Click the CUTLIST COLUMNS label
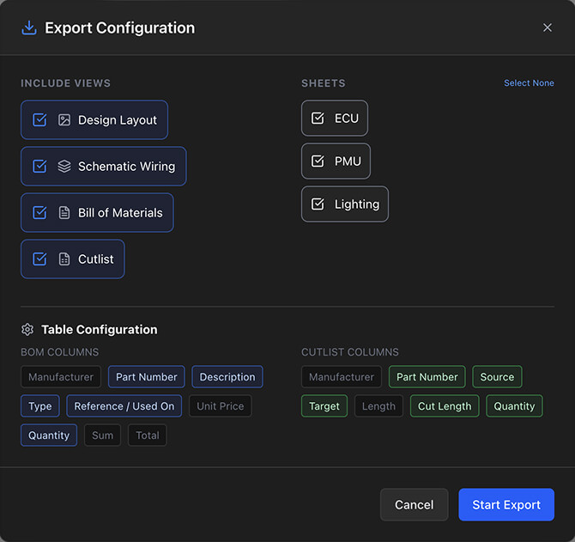The height and width of the screenshot is (542, 575). click(x=350, y=352)
